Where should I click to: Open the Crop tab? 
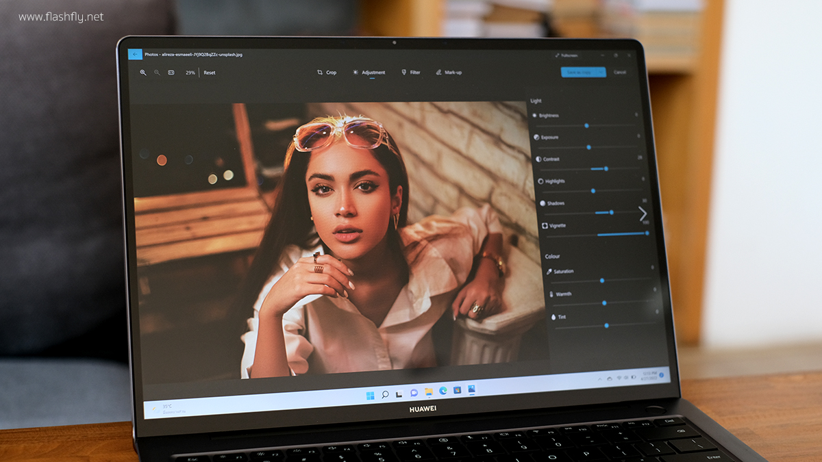point(327,72)
